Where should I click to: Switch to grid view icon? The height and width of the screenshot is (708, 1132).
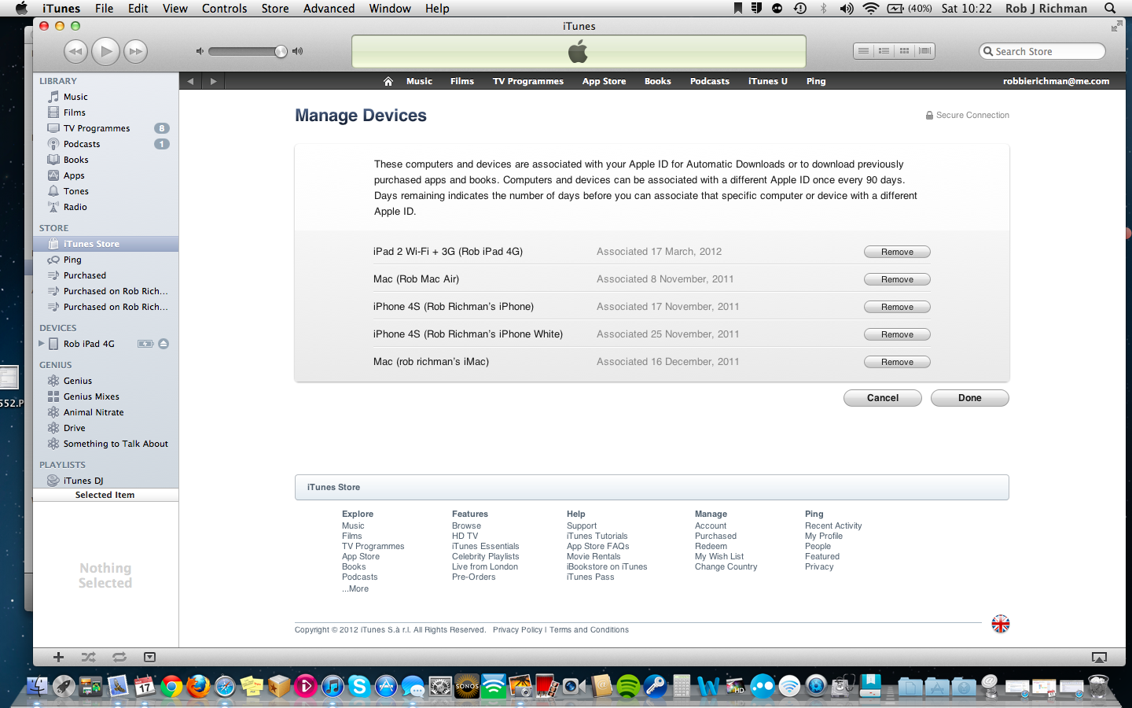(x=904, y=51)
